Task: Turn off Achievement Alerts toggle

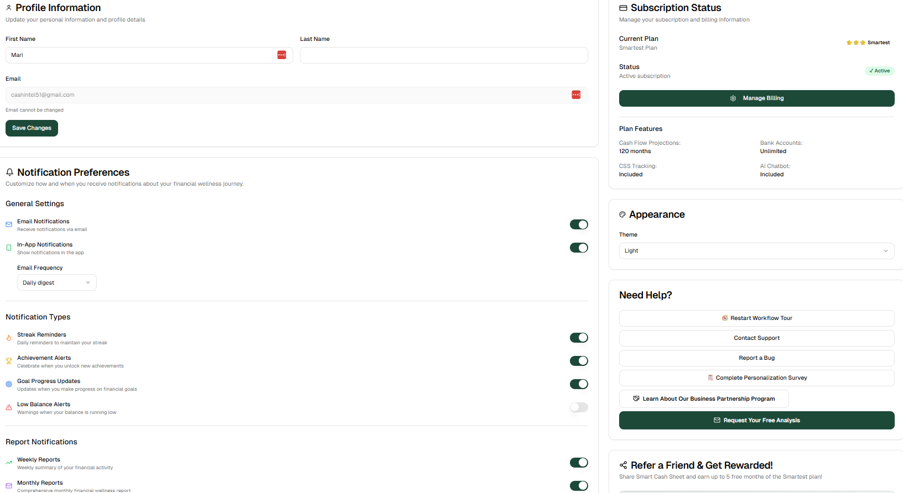Action: 579,361
